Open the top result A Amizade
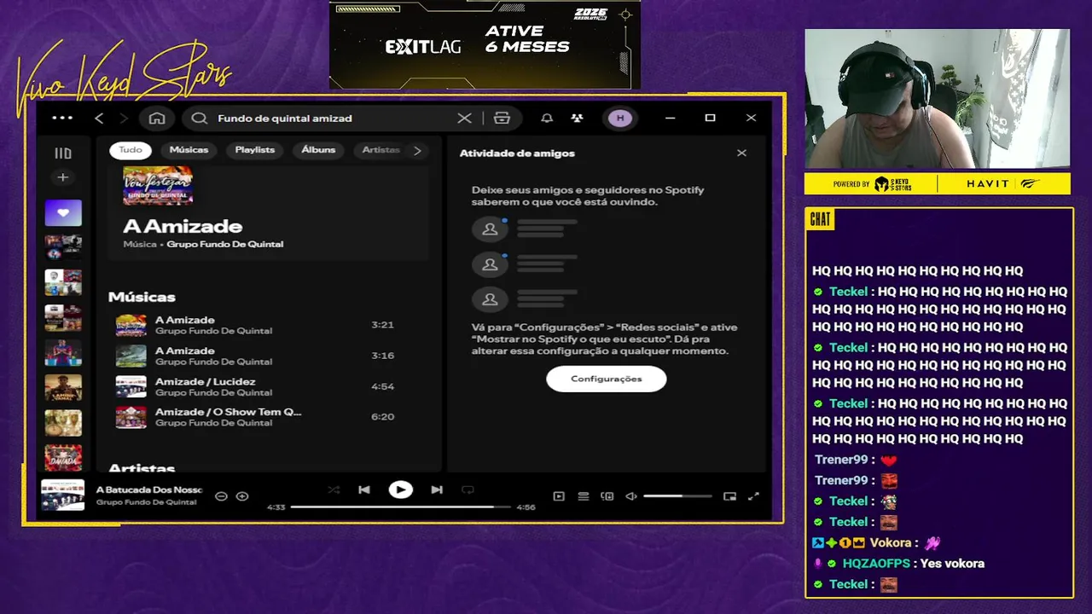The image size is (1092, 614). (x=183, y=226)
